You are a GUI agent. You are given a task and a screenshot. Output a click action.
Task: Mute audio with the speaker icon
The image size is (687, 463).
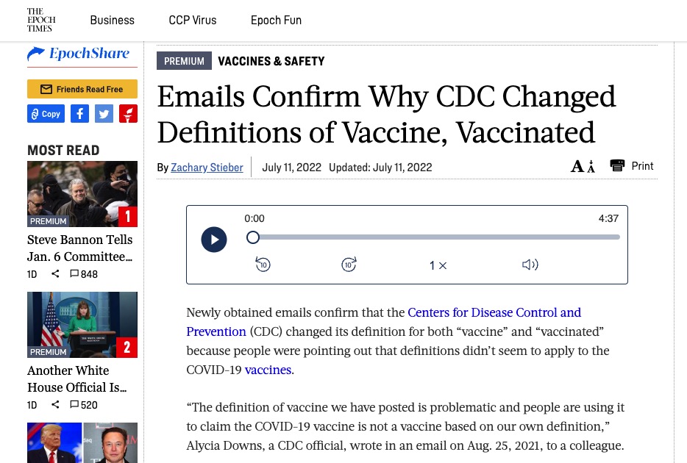point(530,265)
